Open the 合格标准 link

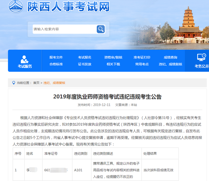(x=56, y=64)
